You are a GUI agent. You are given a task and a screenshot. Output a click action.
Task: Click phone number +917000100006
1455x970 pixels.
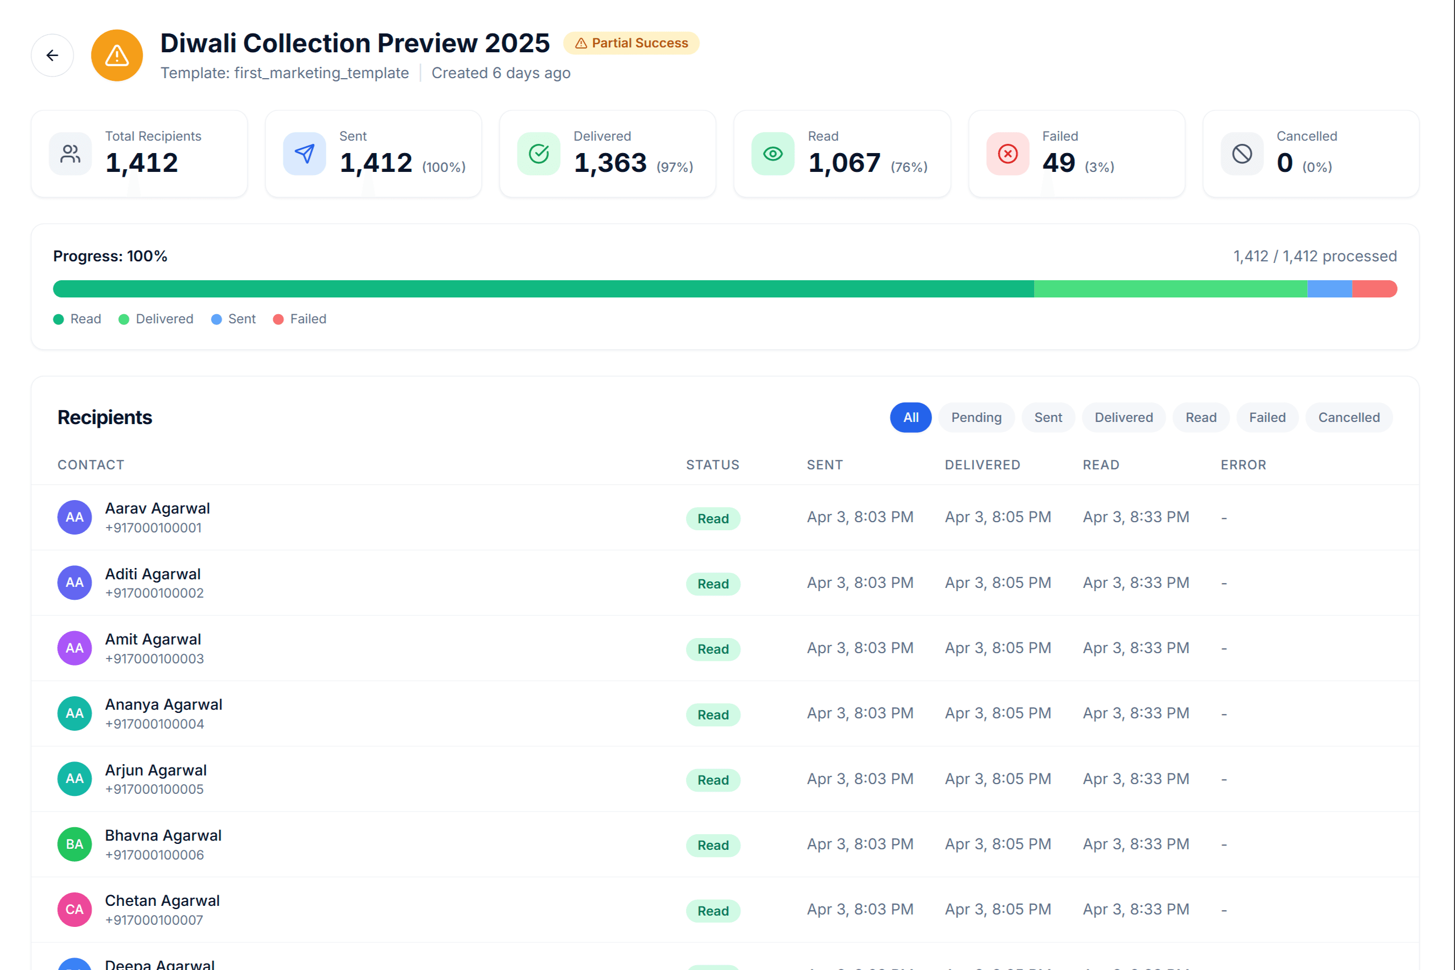tap(155, 854)
